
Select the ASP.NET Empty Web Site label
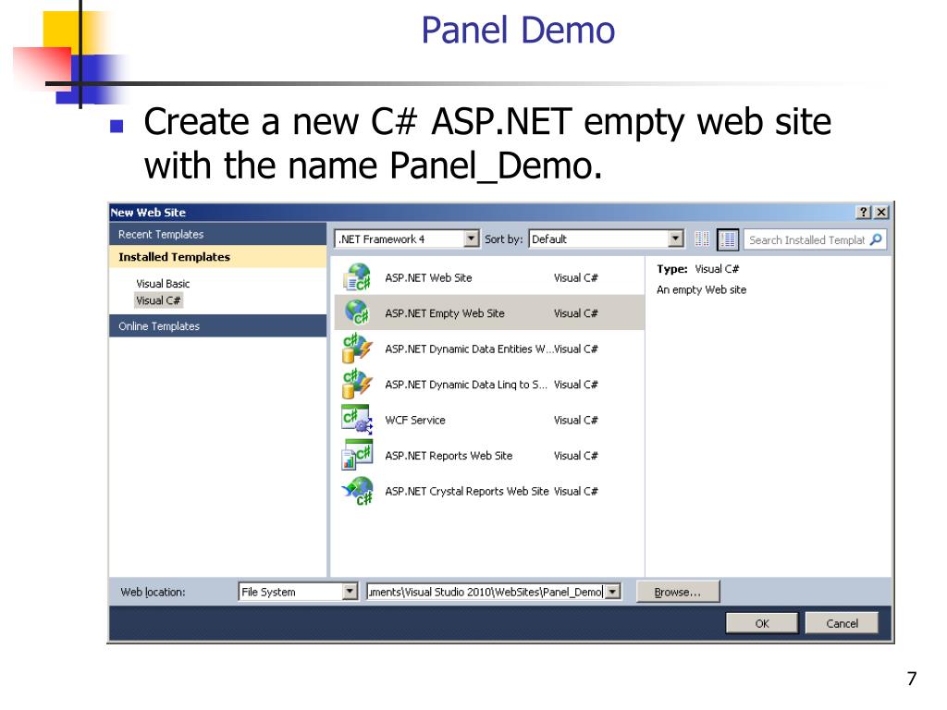[445, 313]
